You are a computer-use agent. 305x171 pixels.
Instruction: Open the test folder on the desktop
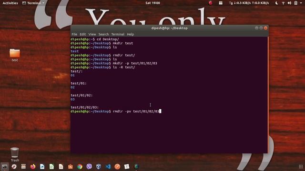tap(15, 55)
